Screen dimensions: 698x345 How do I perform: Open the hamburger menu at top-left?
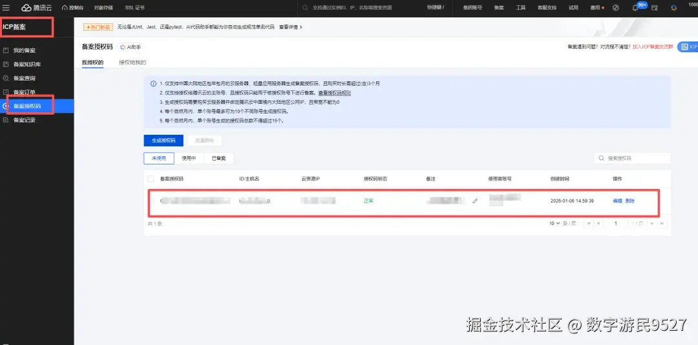(x=6, y=8)
